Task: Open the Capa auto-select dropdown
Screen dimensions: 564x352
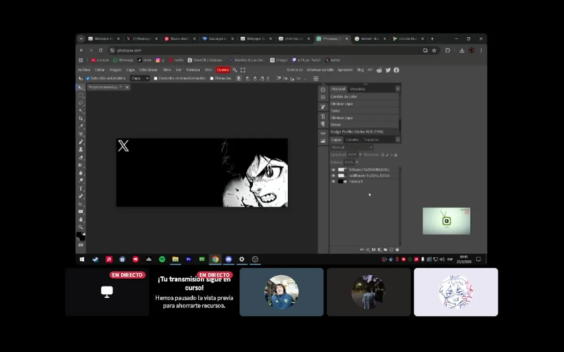Action: (x=140, y=78)
